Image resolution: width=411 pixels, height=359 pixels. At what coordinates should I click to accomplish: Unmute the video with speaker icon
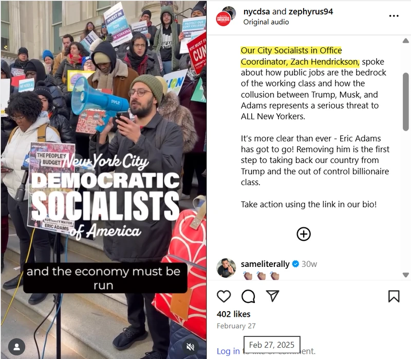coord(190,347)
